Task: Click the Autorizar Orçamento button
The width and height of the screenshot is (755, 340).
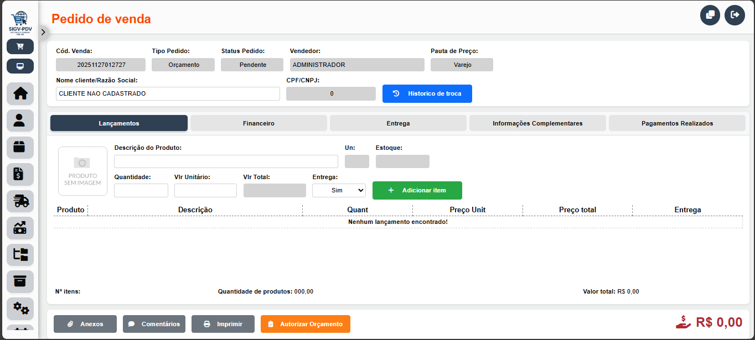Action: click(x=305, y=324)
